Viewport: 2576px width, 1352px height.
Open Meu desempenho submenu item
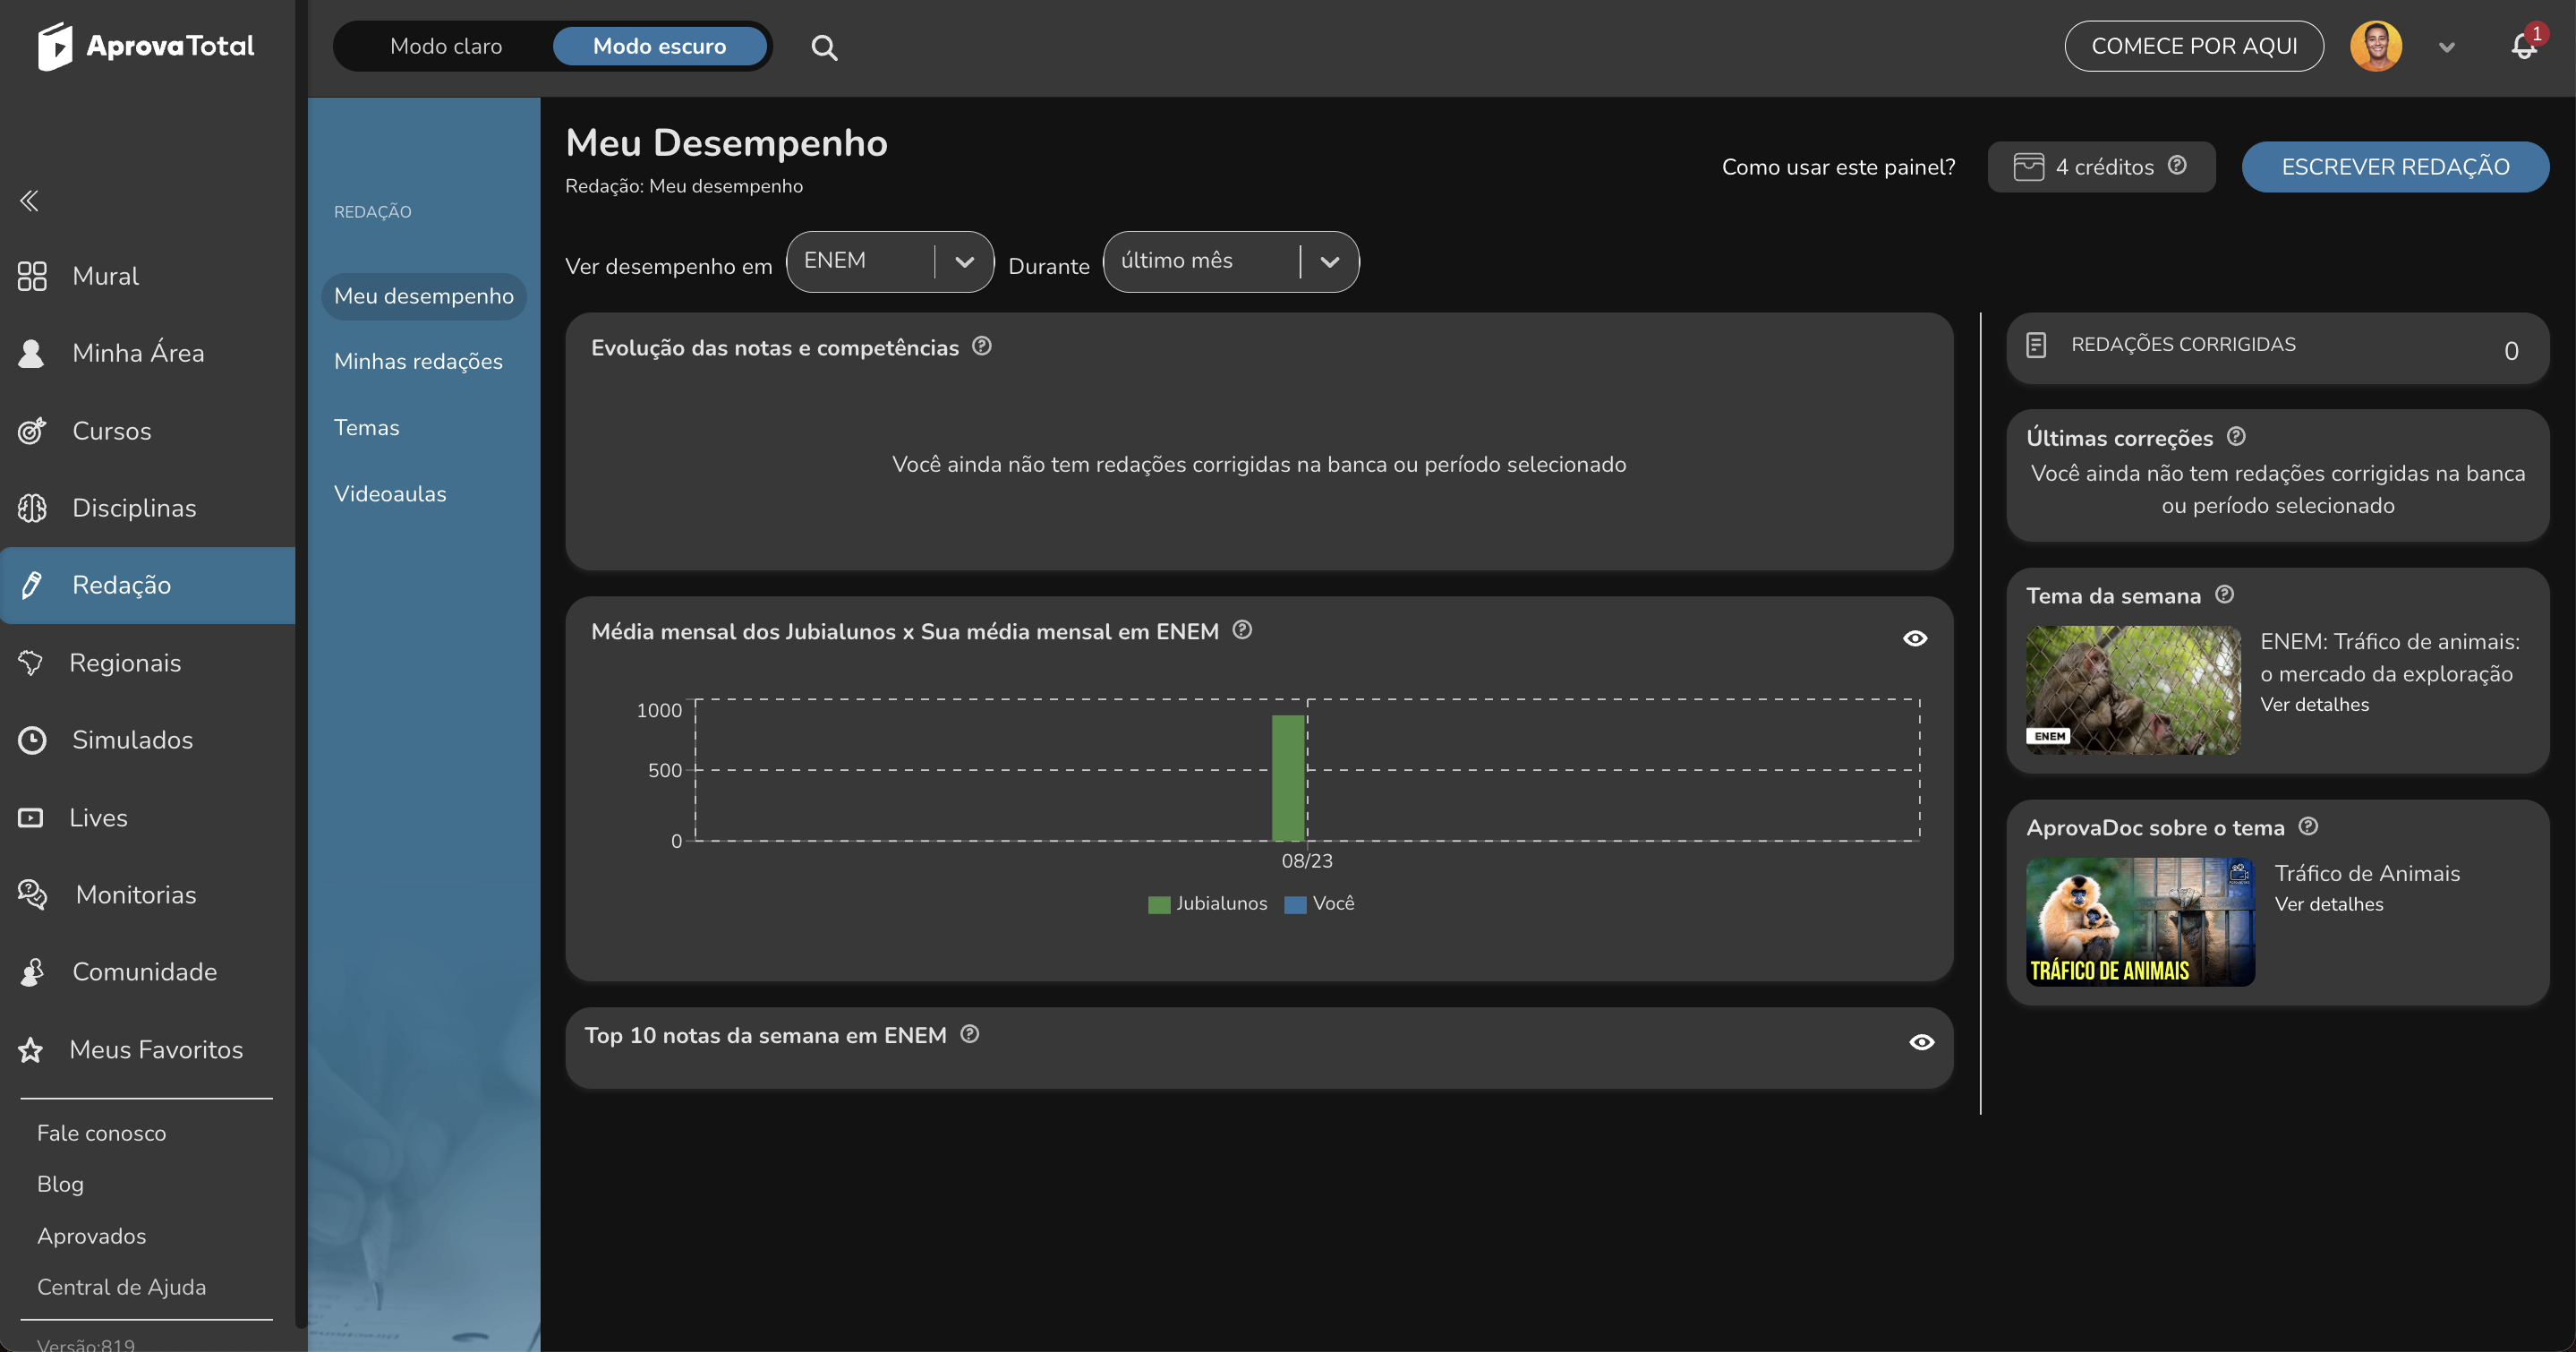(x=424, y=296)
